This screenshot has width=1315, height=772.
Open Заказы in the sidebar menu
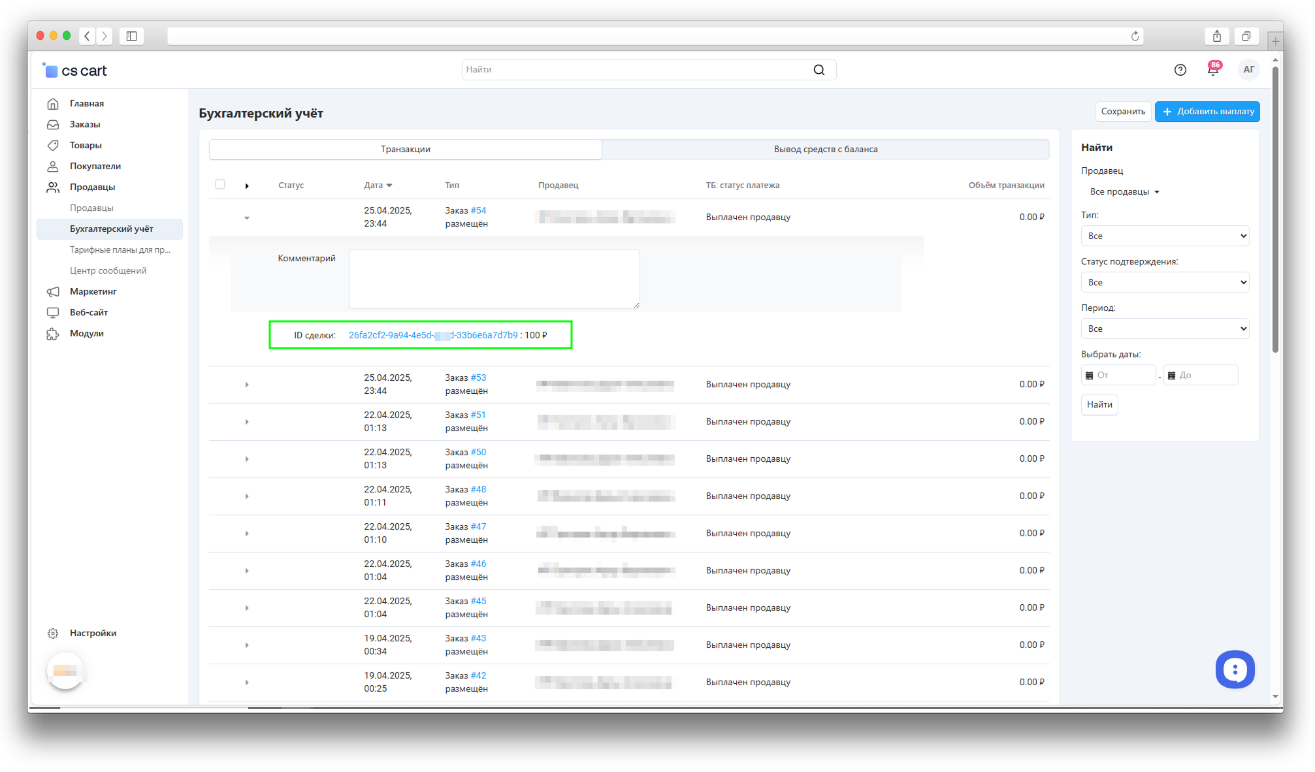click(85, 124)
